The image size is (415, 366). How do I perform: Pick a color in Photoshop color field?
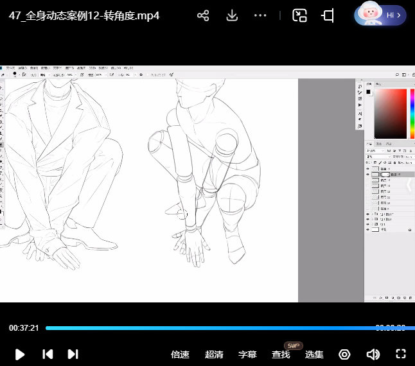click(x=390, y=113)
